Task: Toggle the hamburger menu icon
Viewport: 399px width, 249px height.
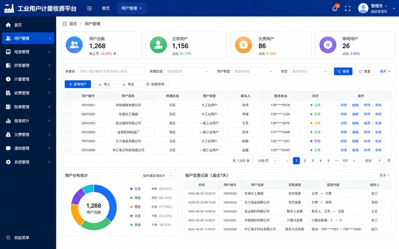Action: point(89,8)
